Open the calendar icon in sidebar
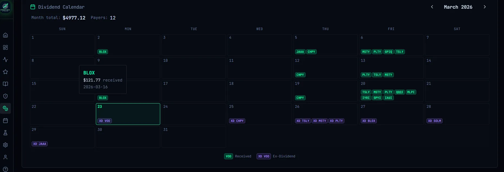Image resolution: width=504 pixels, height=172 pixels. (5, 121)
